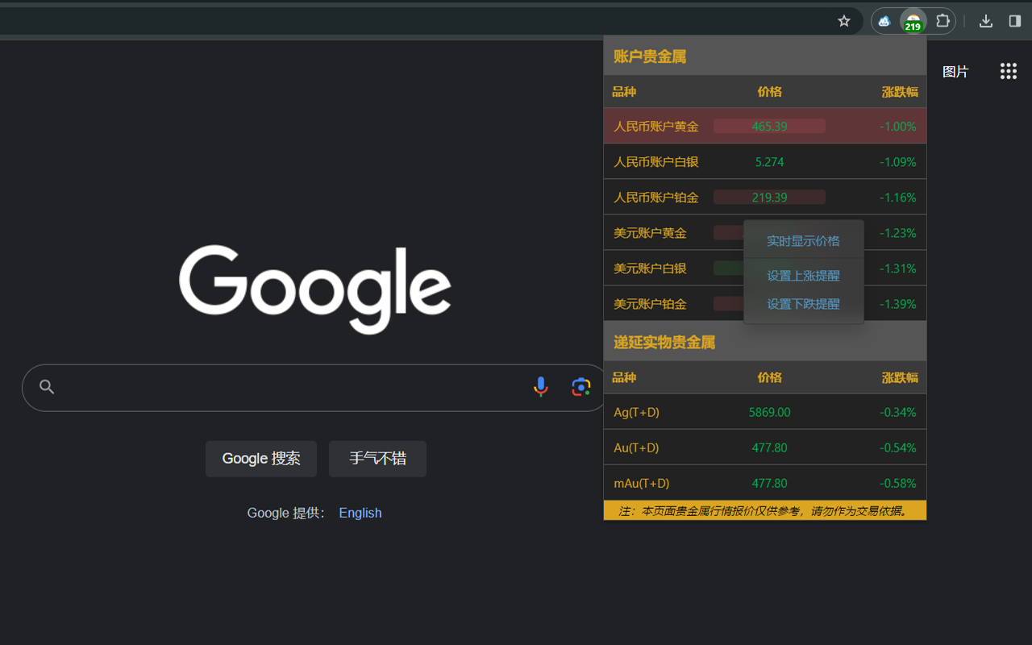Open the Google apps grid icon
The image size is (1032, 645).
coord(1008,71)
